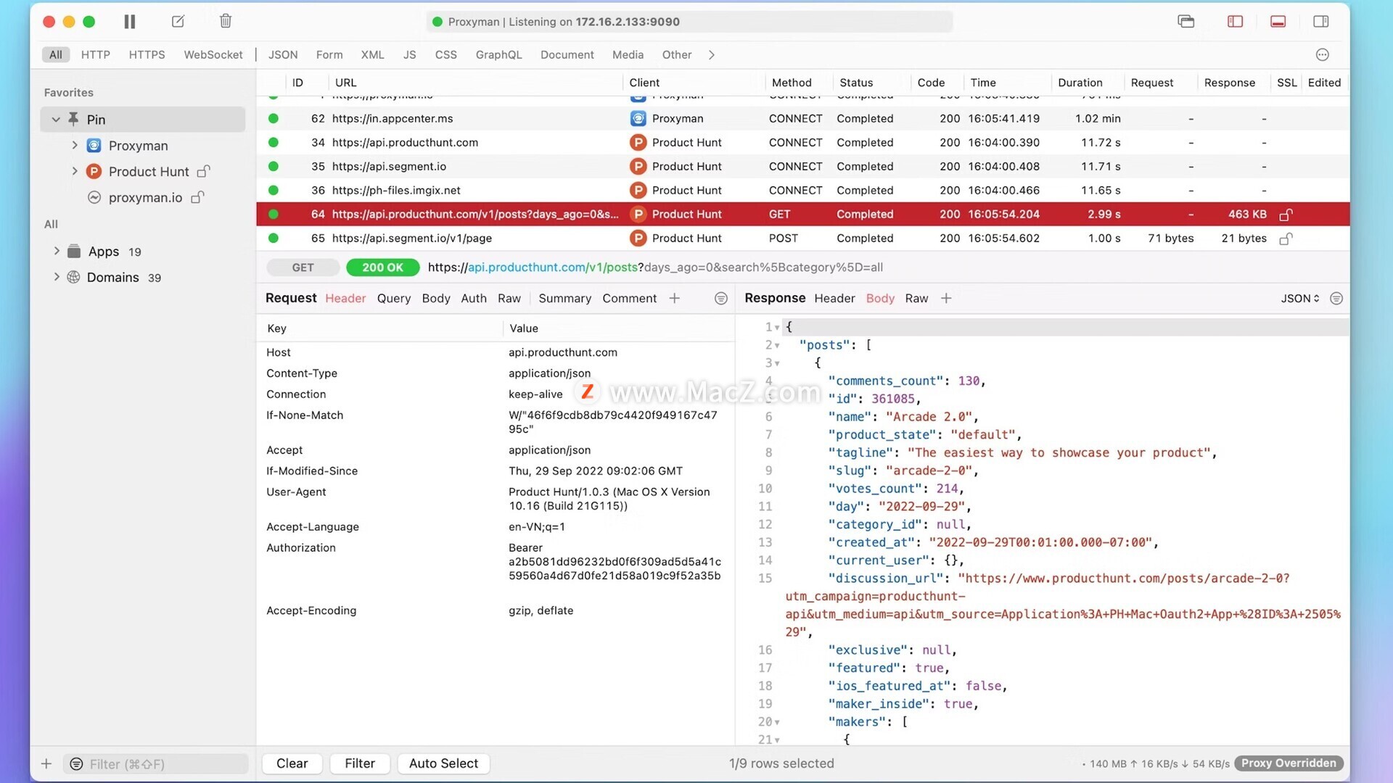Expand the Apps tree node
Image resolution: width=1393 pixels, height=783 pixels.
(x=56, y=251)
